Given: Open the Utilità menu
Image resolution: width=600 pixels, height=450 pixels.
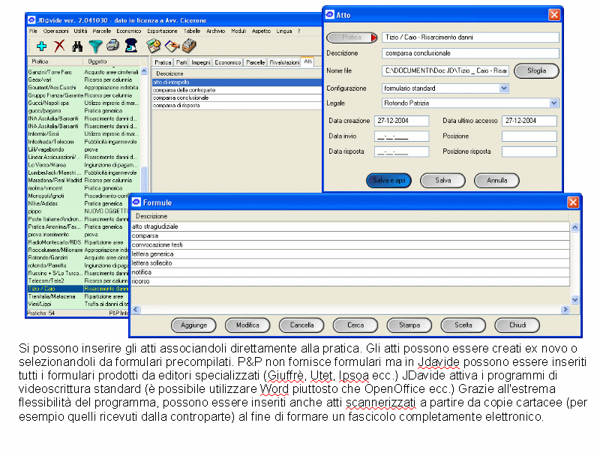Looking at the screenshot, I should (81, 31).
